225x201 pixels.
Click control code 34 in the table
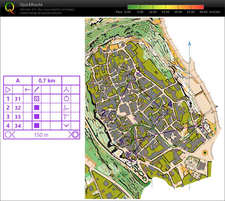(x=18, y=126)
